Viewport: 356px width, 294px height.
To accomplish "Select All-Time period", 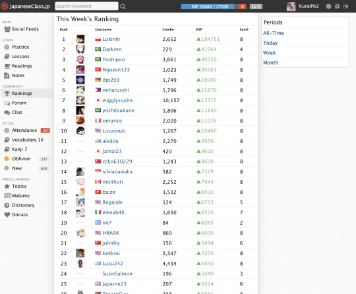I will tap(274, 33).
